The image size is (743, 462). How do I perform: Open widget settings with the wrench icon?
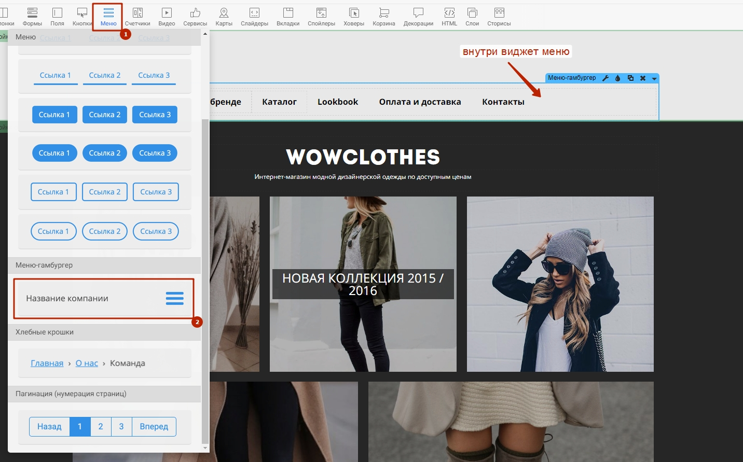pos(606,78)
